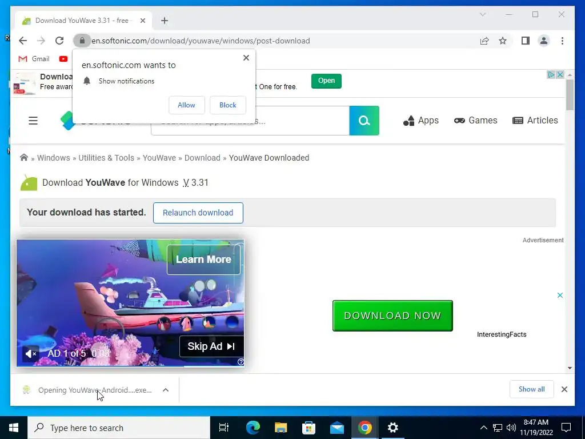The width and height of the screenshot is (585, 439).
Task: Focus the Softonic search field
Action: pyautogui.click(x=250, y=121)
